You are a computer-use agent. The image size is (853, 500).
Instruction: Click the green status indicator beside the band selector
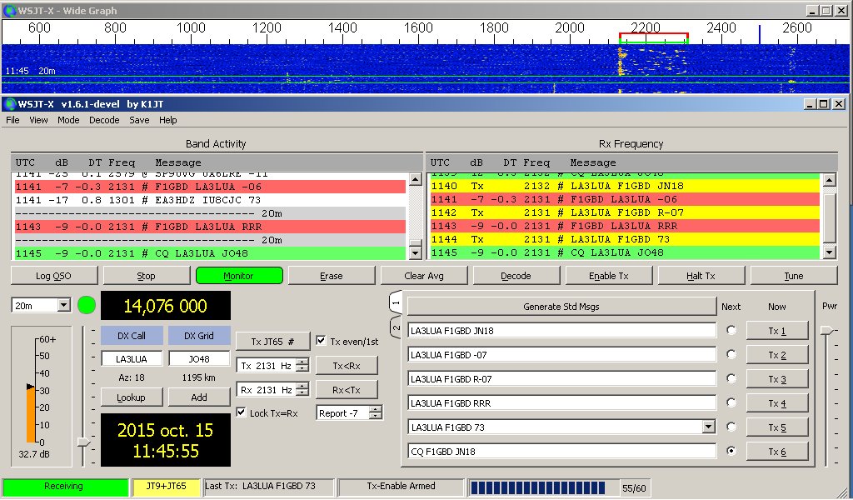click(x=87, y=305)
